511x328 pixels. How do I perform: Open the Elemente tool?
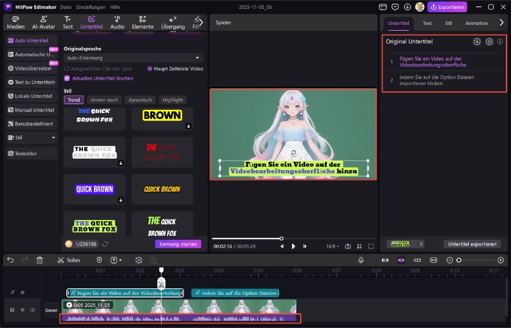[x=142, y=22]
